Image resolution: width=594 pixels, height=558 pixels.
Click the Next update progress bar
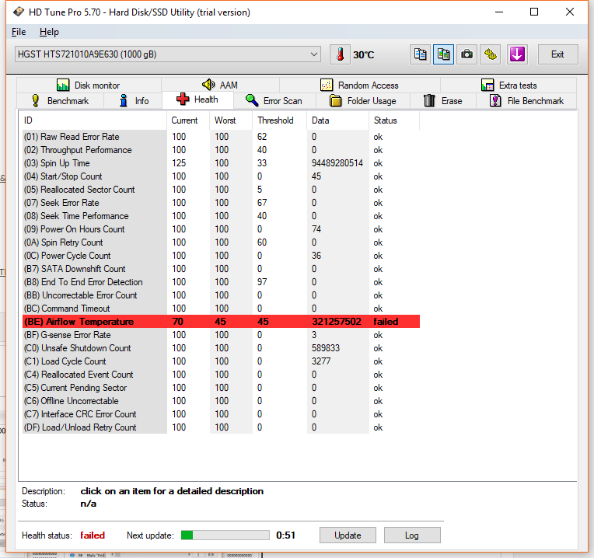point(225,535)
